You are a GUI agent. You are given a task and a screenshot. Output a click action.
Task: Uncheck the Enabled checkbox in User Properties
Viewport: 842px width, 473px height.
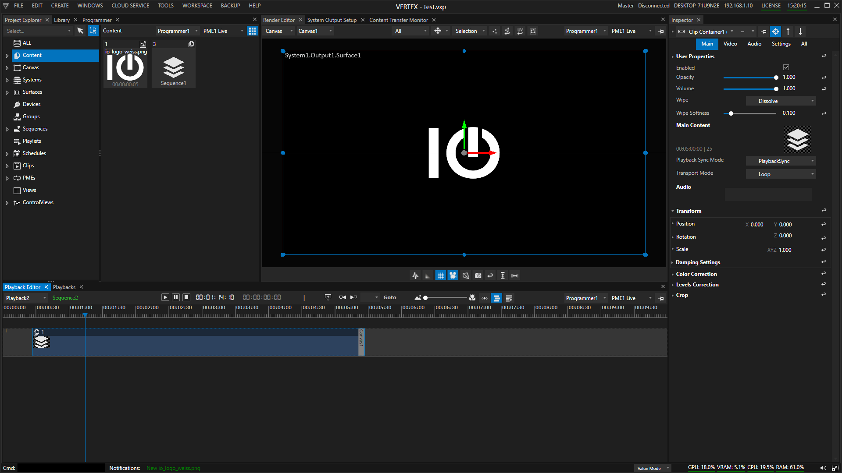tap(786, 67)
